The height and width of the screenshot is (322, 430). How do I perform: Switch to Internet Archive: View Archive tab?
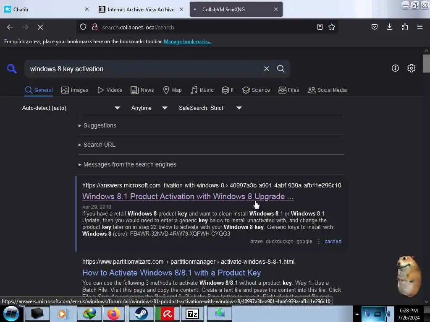click(141, 9)
